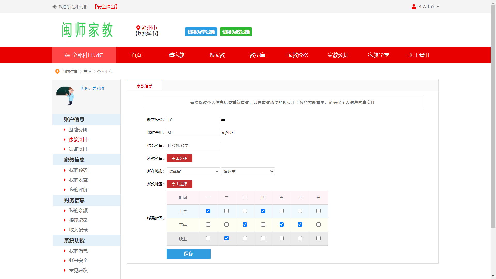Click the 闽师家教 logo
The height and width of the screenshot is (279, 496).
(87, 30)
